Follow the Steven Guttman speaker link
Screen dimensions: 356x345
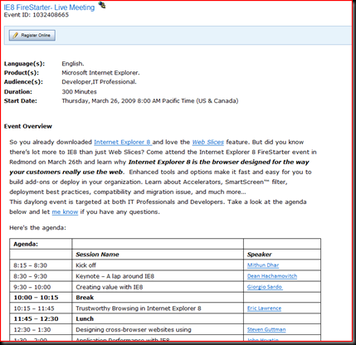click(x=266, y=329)
